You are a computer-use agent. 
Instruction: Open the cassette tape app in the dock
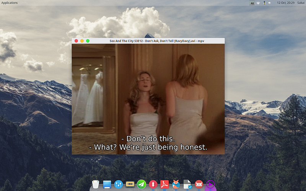(x=130, y=184)
